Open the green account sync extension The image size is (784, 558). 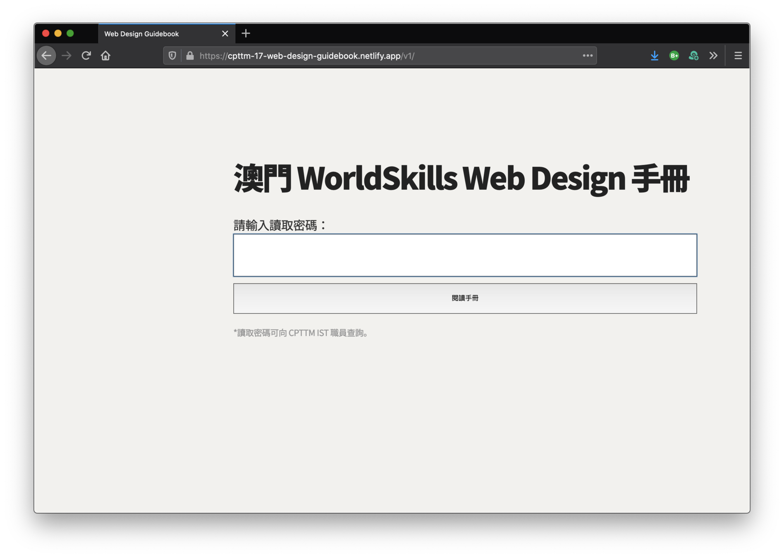[x=693, y=55]
